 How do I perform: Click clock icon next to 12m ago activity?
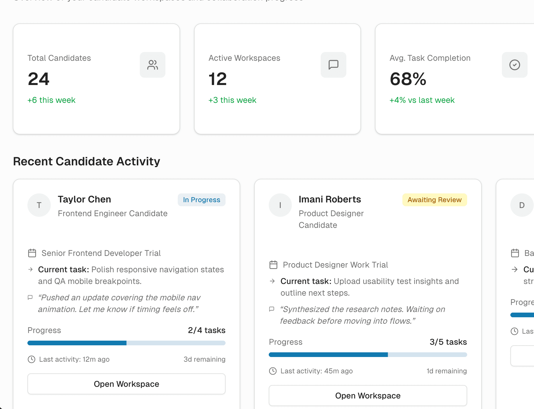32,359
